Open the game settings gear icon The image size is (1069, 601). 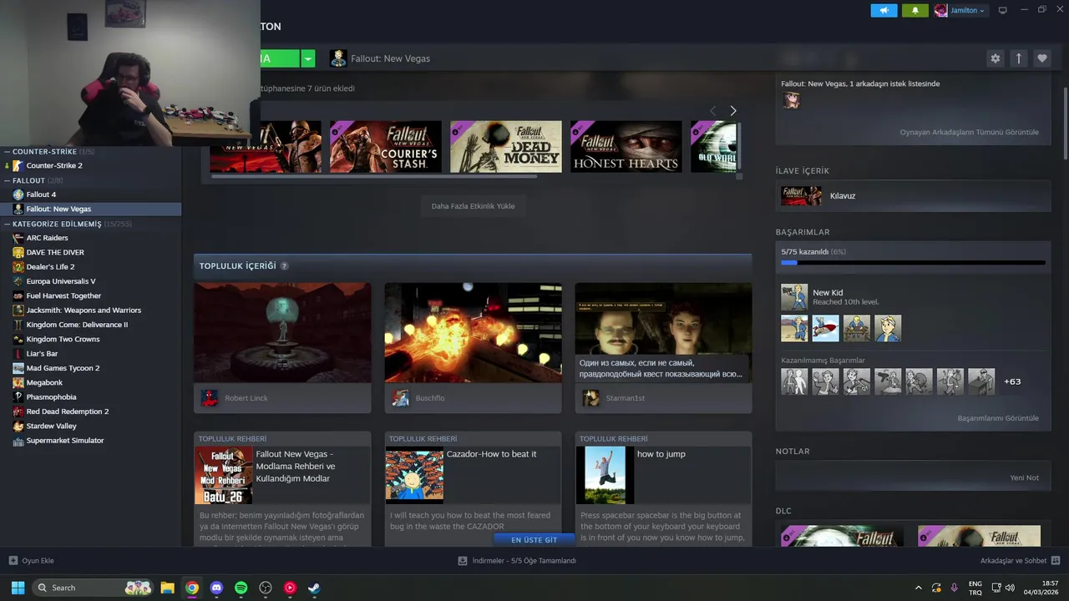[995, 58]
